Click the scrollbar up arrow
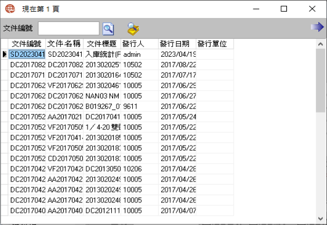Screen dimensions: 327x225 pos(321,44)
